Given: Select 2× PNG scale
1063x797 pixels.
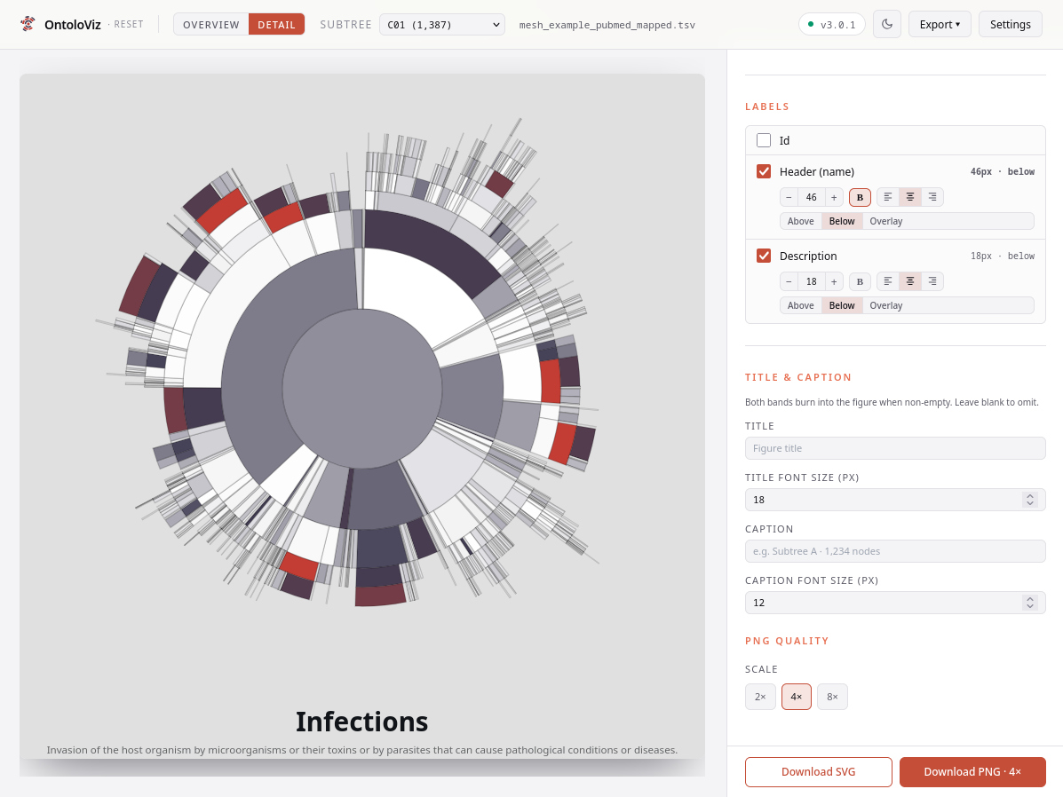Looking at the screenshot, I should [x=760, y=697].
